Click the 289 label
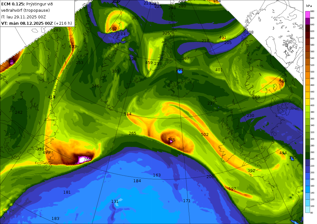The height and width of the screenshot is (224, 317). [256, 97]
